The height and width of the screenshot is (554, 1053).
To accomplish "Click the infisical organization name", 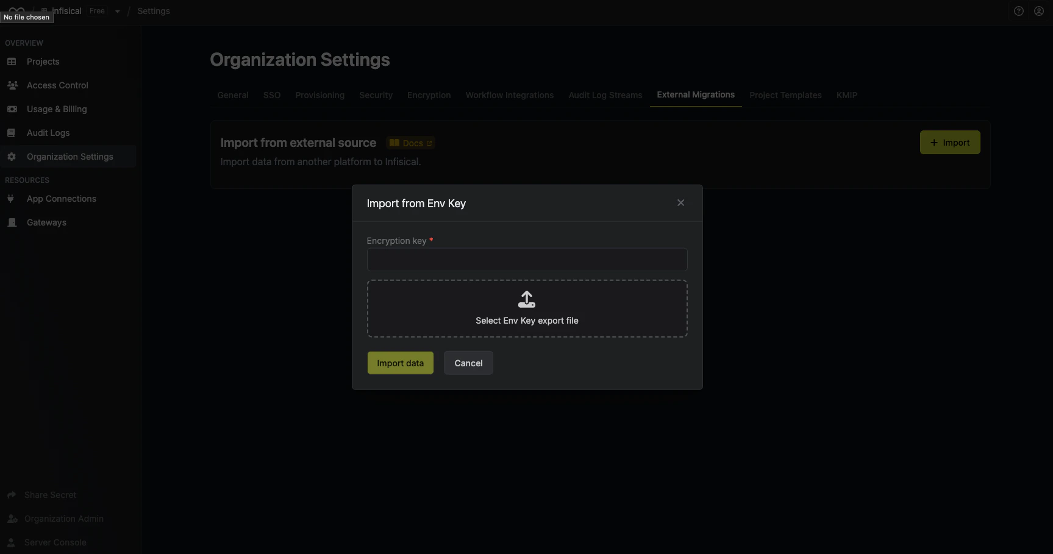I will (x=67, y=11).
